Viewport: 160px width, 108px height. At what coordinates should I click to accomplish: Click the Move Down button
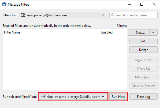tap(143, 77)
